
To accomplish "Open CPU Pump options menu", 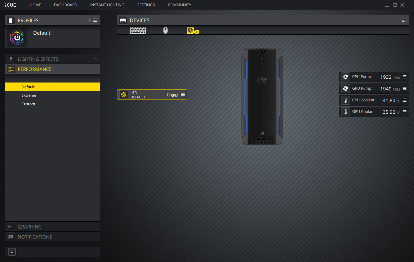I will 405,77.
